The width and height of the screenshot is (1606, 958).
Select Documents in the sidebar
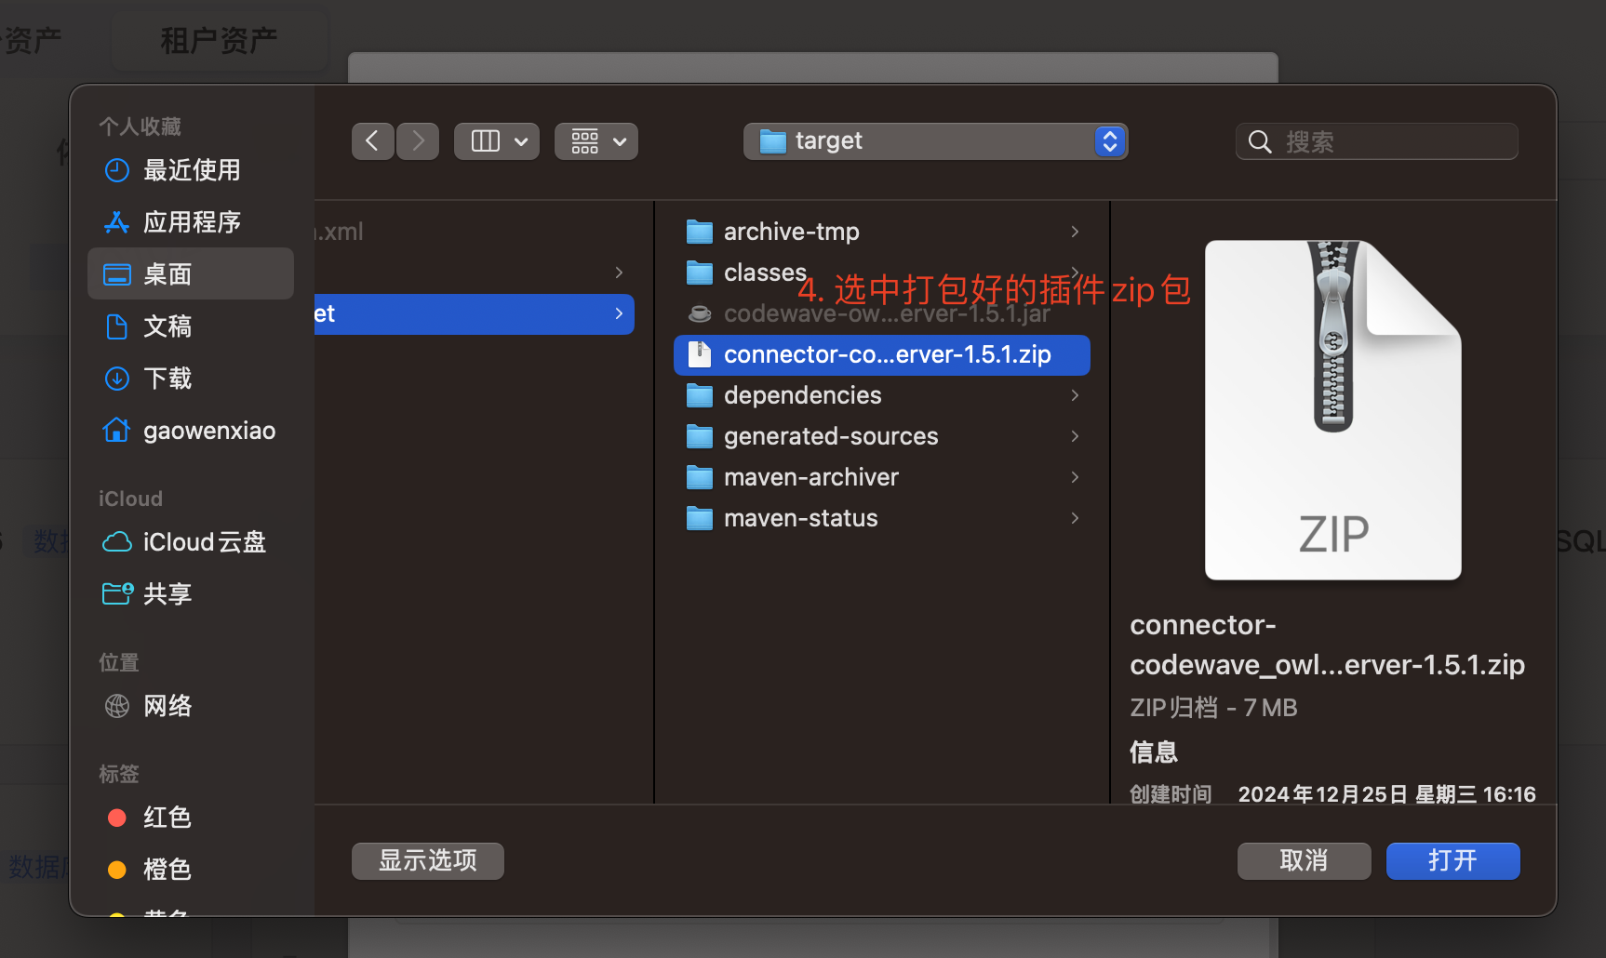(191, 326)
